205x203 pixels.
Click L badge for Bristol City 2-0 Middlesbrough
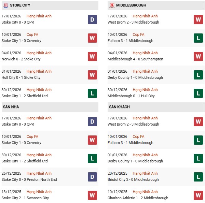click(x=198, y=177)
